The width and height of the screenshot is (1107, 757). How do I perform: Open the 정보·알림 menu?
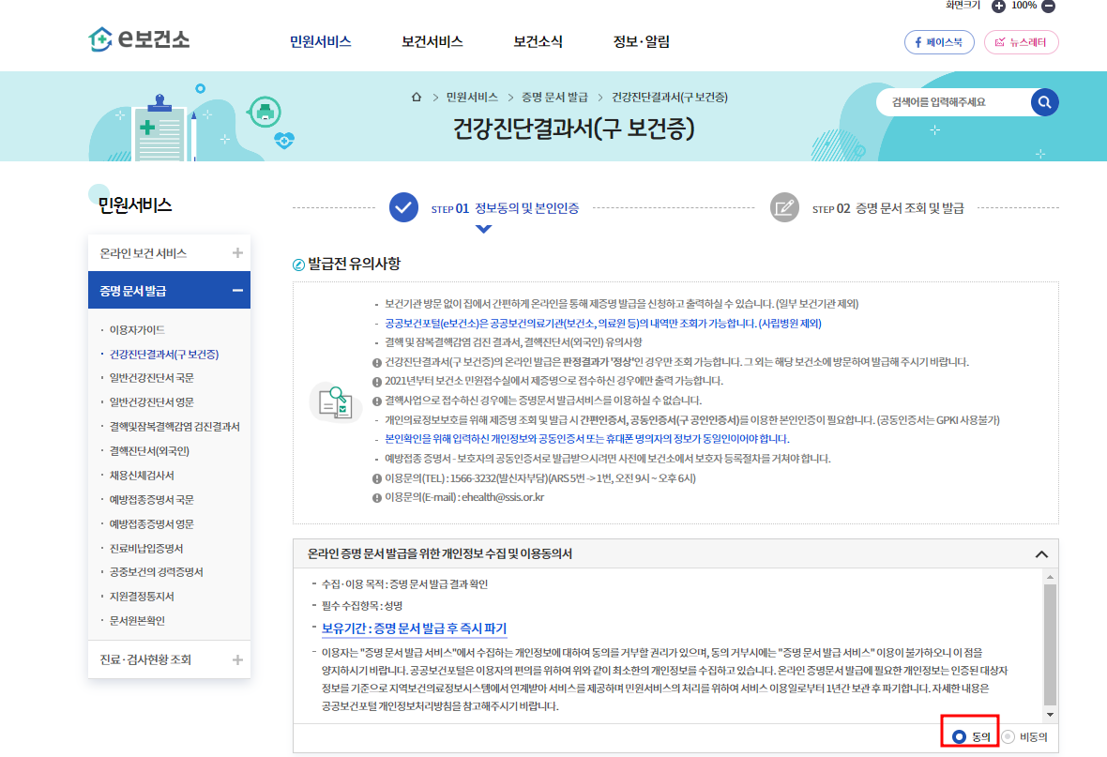[x=640, y=41]
